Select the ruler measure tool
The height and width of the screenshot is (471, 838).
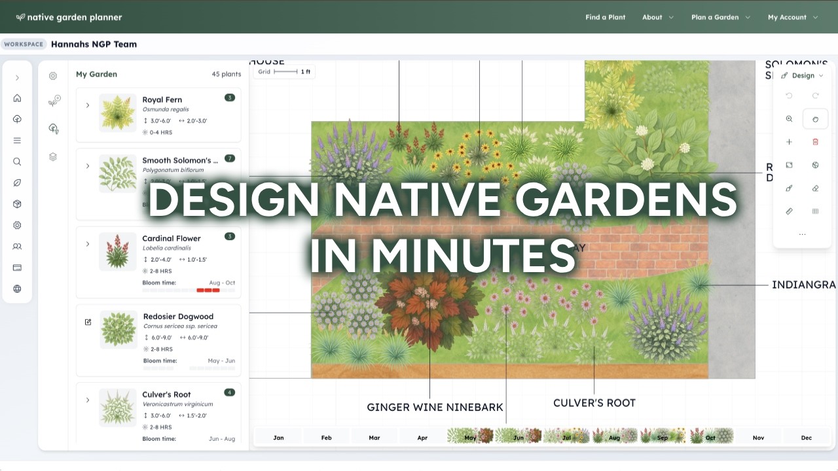(x=789, y=211)
